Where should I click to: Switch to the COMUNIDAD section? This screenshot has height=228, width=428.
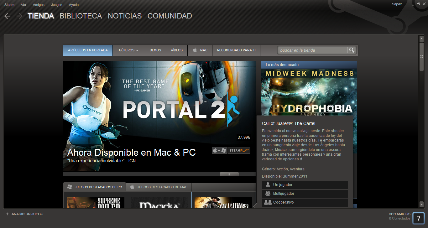pyautogui.click(x=170, y=16)
